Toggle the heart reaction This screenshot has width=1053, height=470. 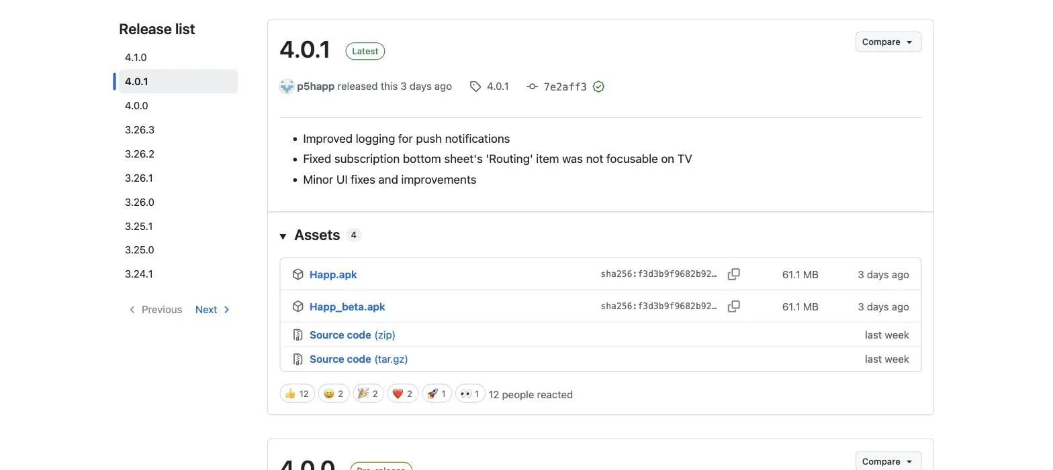pos(403,394)
